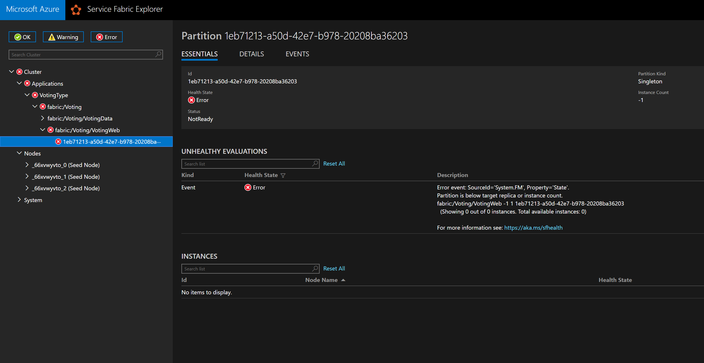
Task: Select the Applications tree item
Action: pos(47,84)
